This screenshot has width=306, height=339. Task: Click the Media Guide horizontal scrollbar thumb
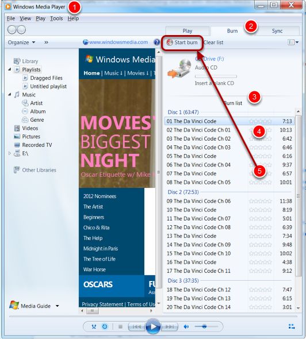coord(93,311)
